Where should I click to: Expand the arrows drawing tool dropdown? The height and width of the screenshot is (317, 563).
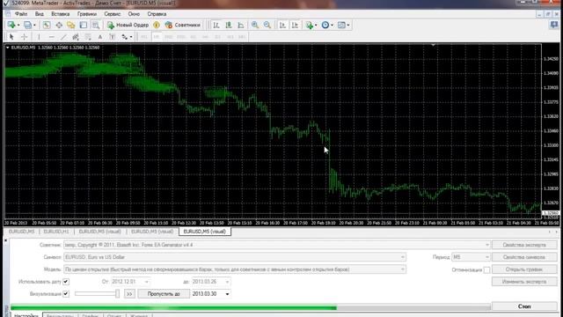pos(131,37)
